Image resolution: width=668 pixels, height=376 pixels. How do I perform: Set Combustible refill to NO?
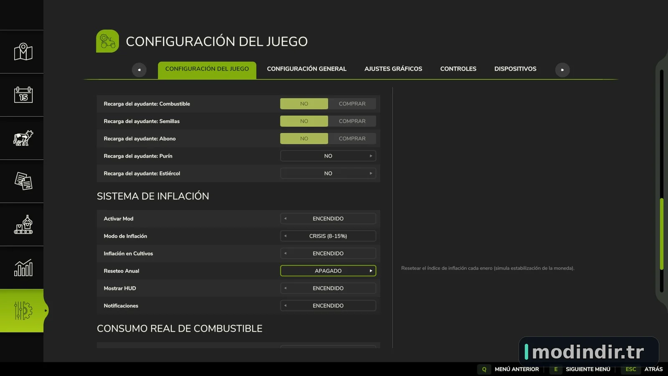304,104
